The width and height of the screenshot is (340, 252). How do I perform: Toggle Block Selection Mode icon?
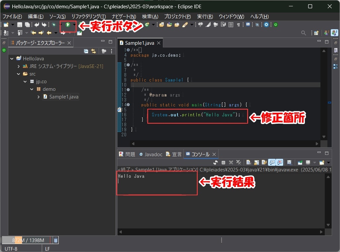[231, 25]
